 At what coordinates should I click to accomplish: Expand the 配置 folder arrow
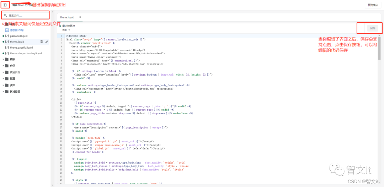(3, 79)
